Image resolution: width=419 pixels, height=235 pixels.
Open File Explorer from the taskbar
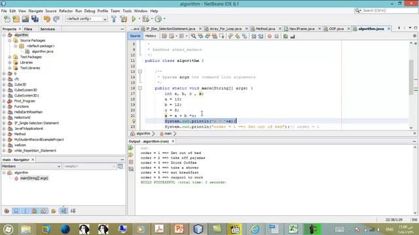(x=26, y=229)
